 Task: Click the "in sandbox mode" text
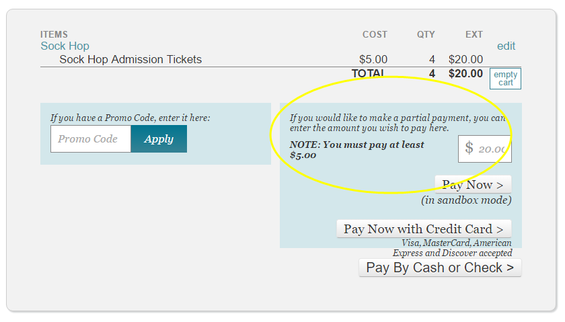(x=466, y=200)
